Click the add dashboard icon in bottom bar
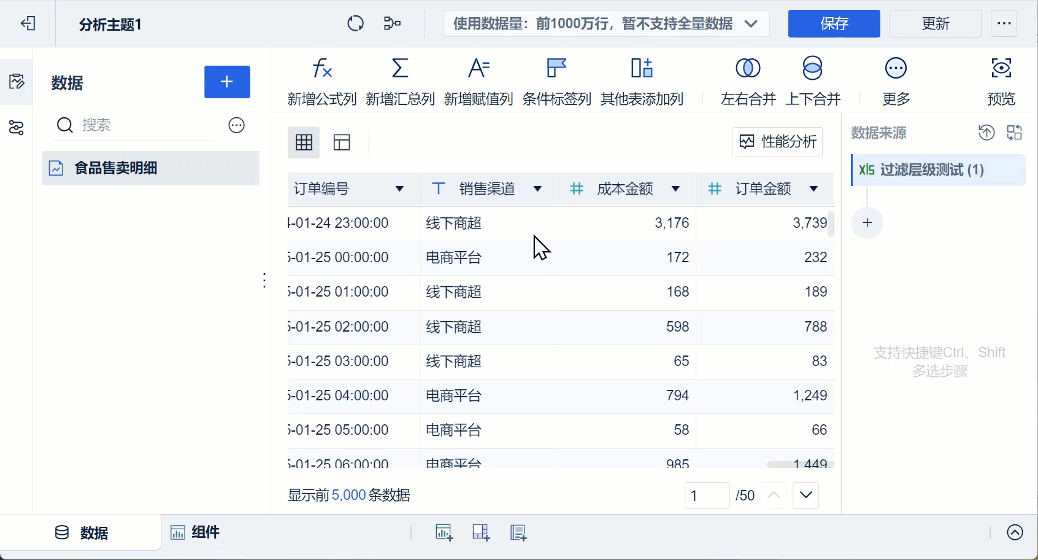This screenshot has height=560, width=1038. click(x=518, y=532)
